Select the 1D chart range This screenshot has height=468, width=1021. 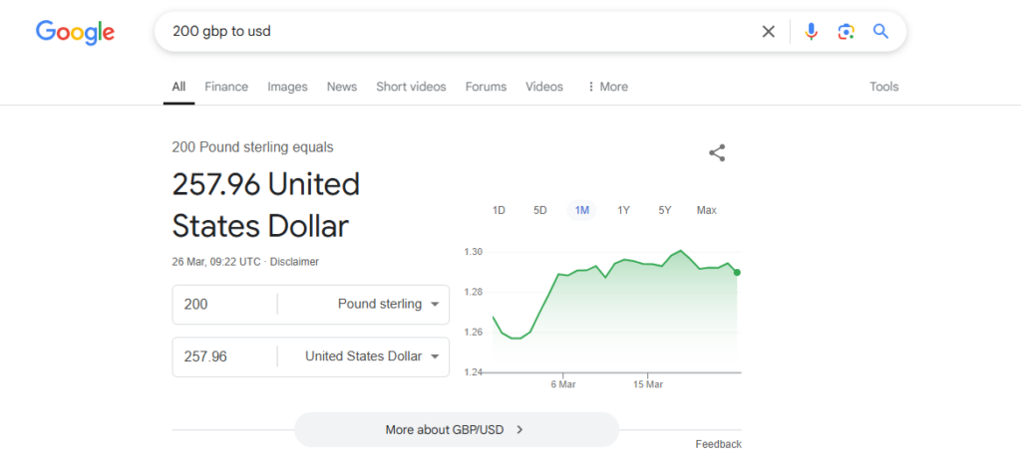click(x=499, y=211)
